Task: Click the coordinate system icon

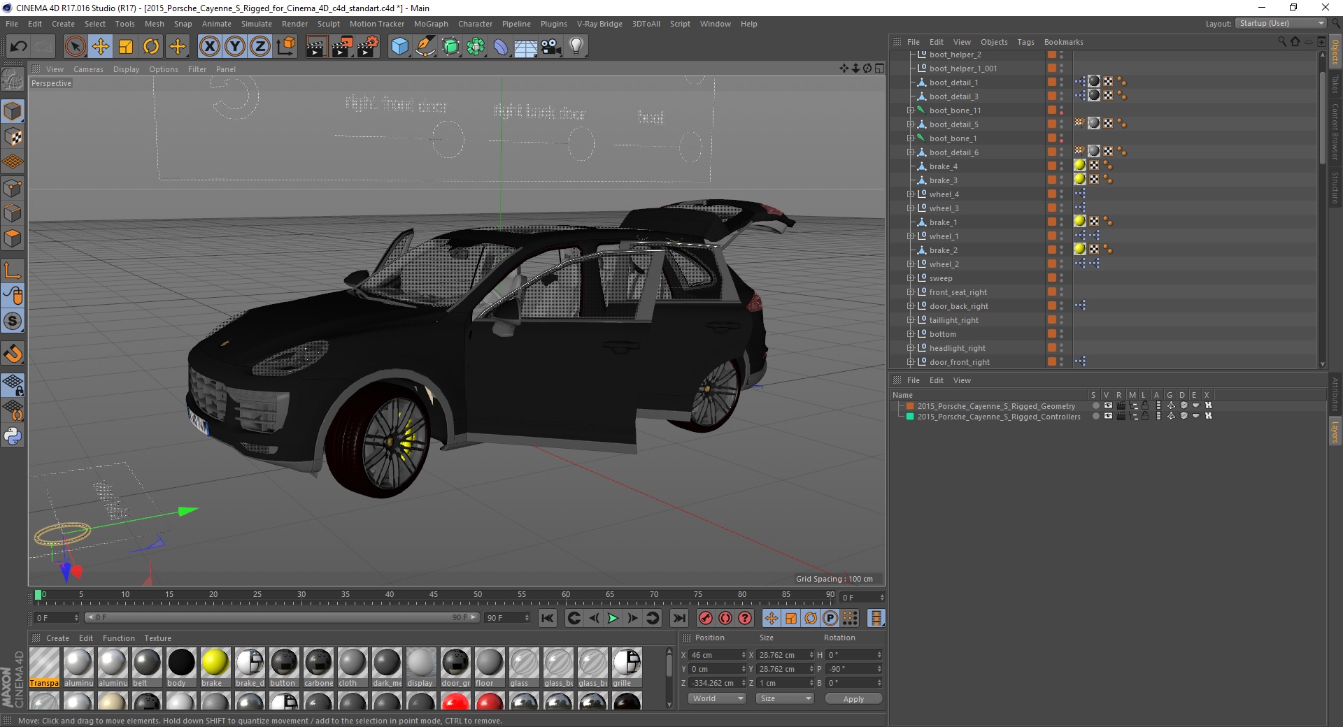Action: pos(285,47)
